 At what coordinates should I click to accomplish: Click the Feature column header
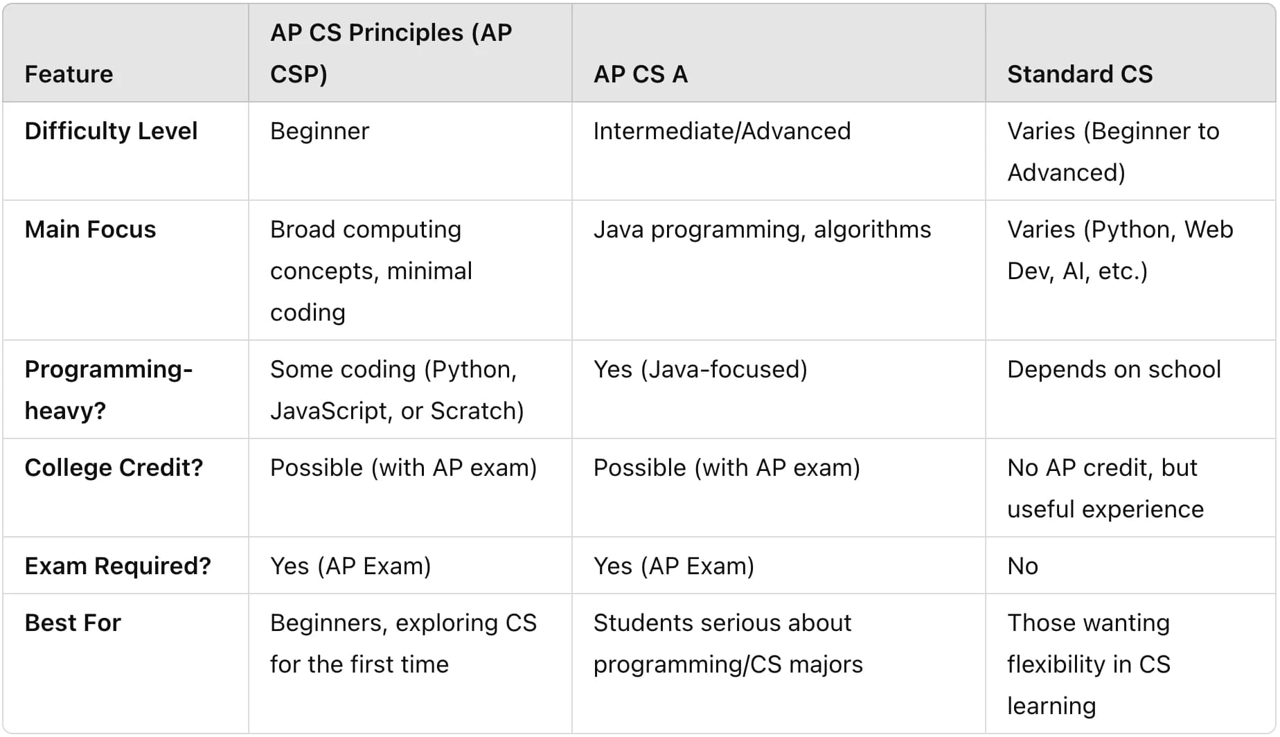[69, 74]
